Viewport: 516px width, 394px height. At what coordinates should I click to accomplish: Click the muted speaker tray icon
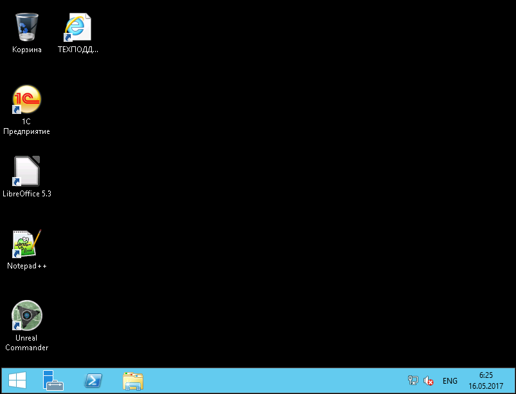click(x=429, y=381)
